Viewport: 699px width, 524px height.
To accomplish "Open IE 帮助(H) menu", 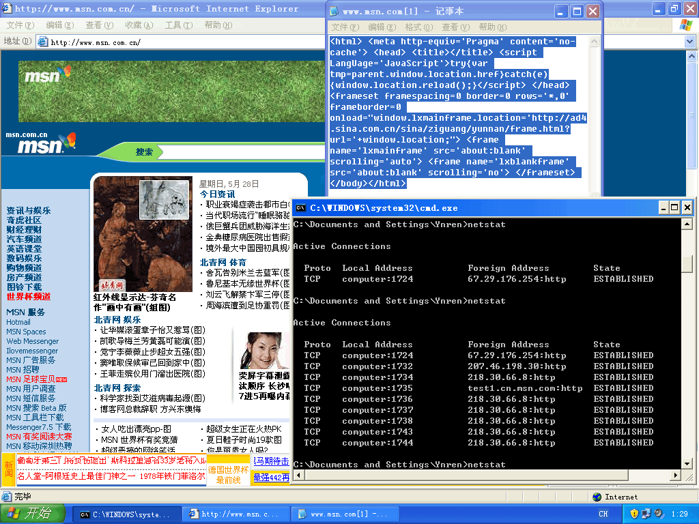I will (218, 25).
